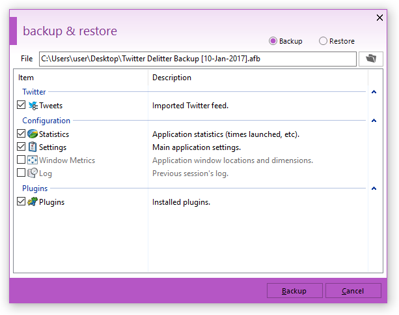Uncheck the Tweets checkbox
Viewport: 399px width, 315px height.
[x=21, y=105]
